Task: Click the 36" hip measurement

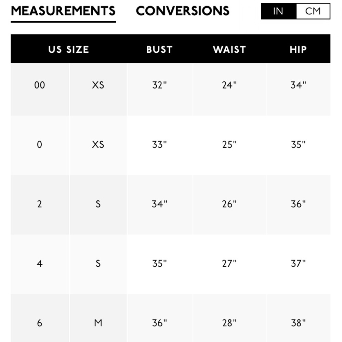Action: [298, 204]
